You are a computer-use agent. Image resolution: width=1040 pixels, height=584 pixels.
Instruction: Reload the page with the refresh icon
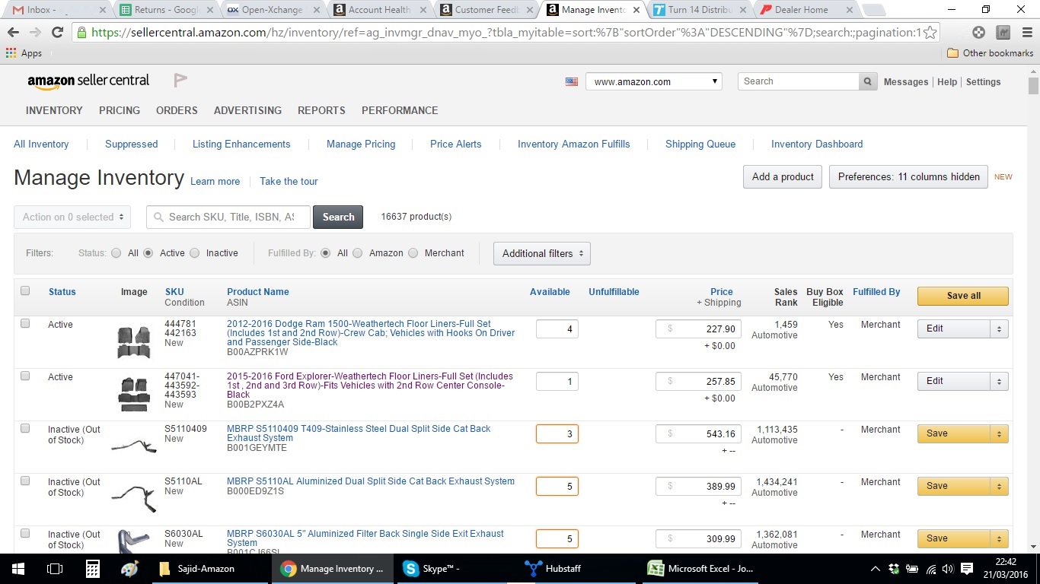pyautogui.click(x=57, y=33)
